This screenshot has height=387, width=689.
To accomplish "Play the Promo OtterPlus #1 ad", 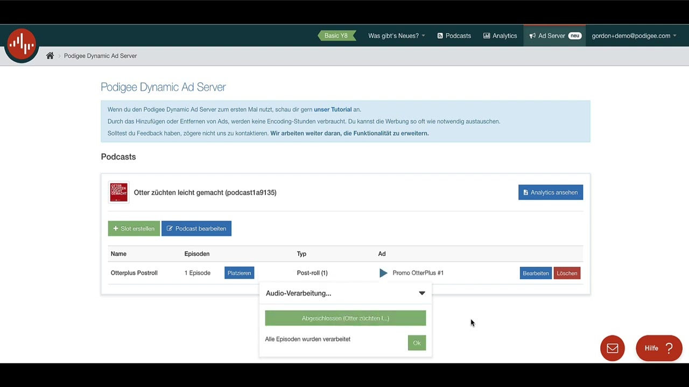I will pos(383,273).
